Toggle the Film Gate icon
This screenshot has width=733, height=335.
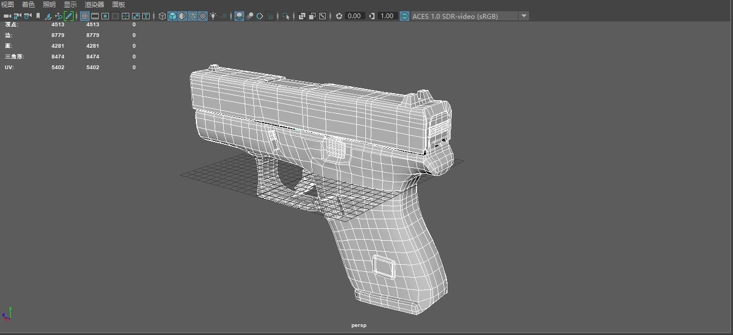95,16
